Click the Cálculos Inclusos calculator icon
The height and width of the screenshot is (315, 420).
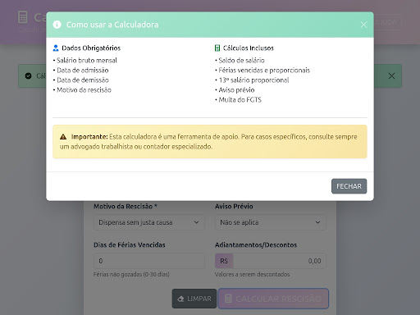pyautogui.click(x=217, y=48)
